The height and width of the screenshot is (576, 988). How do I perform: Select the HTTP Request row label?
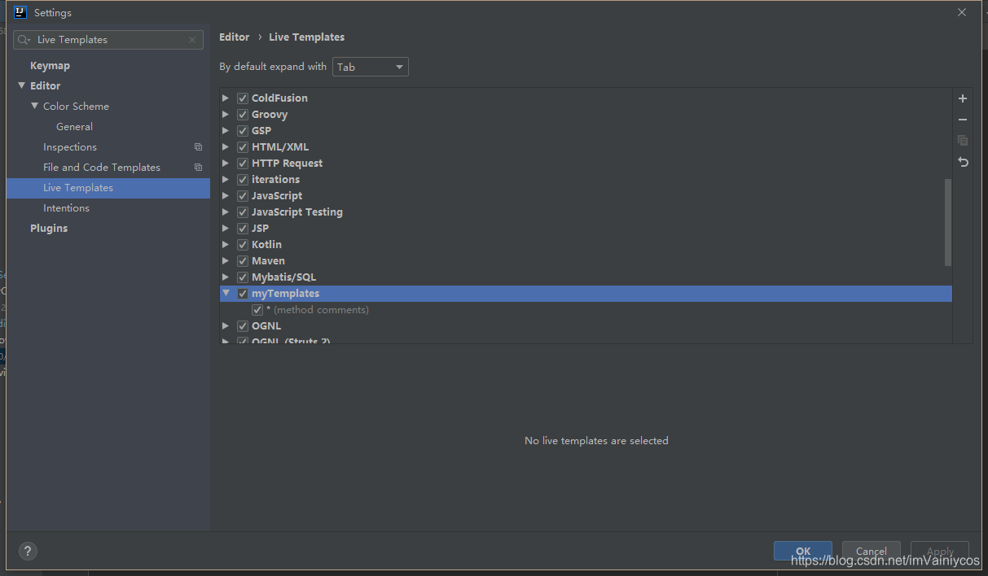click(x=287, y=164)
